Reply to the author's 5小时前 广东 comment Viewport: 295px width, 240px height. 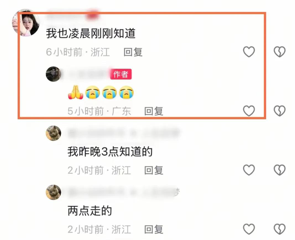point(154,111)
